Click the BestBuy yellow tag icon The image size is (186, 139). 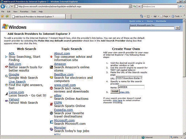[51, 78]
